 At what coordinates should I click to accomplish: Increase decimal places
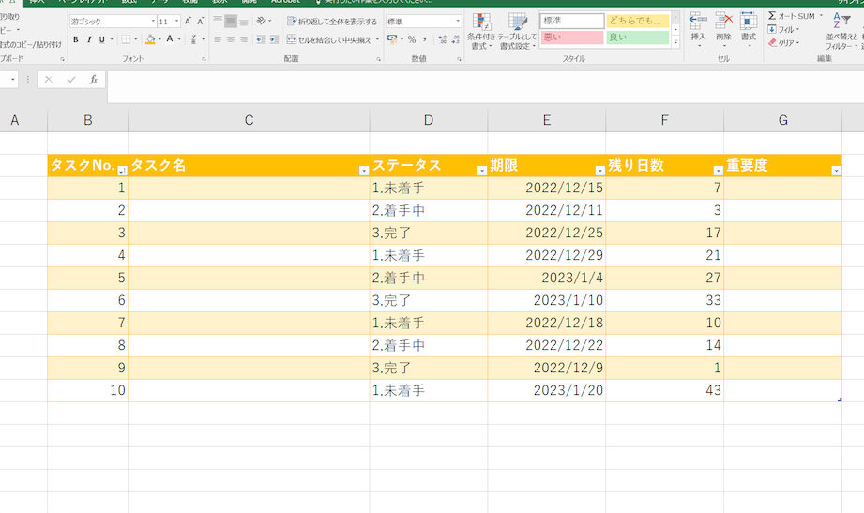(443, 39)
